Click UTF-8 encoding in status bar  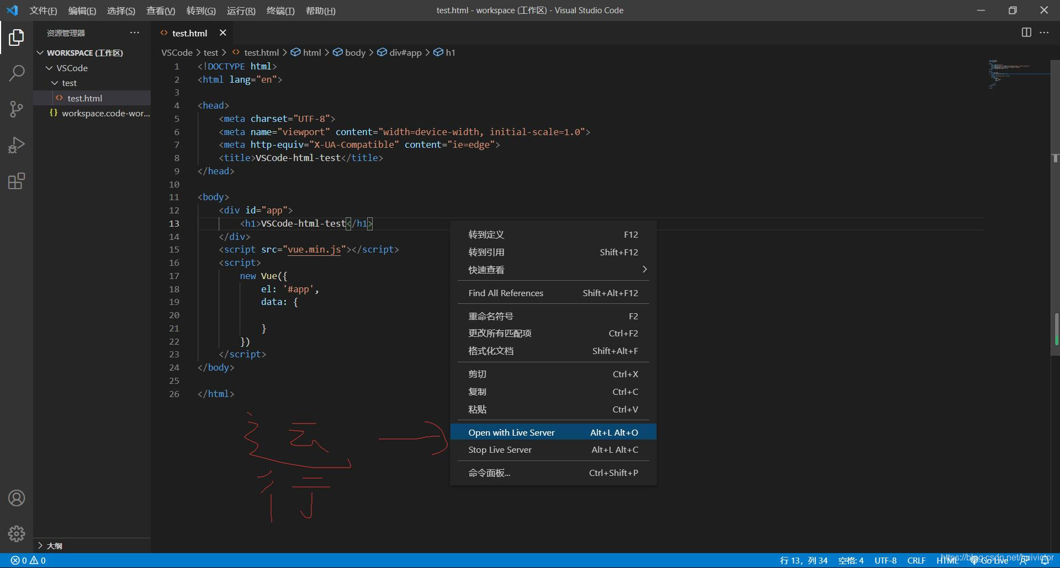tap(886, 560)
